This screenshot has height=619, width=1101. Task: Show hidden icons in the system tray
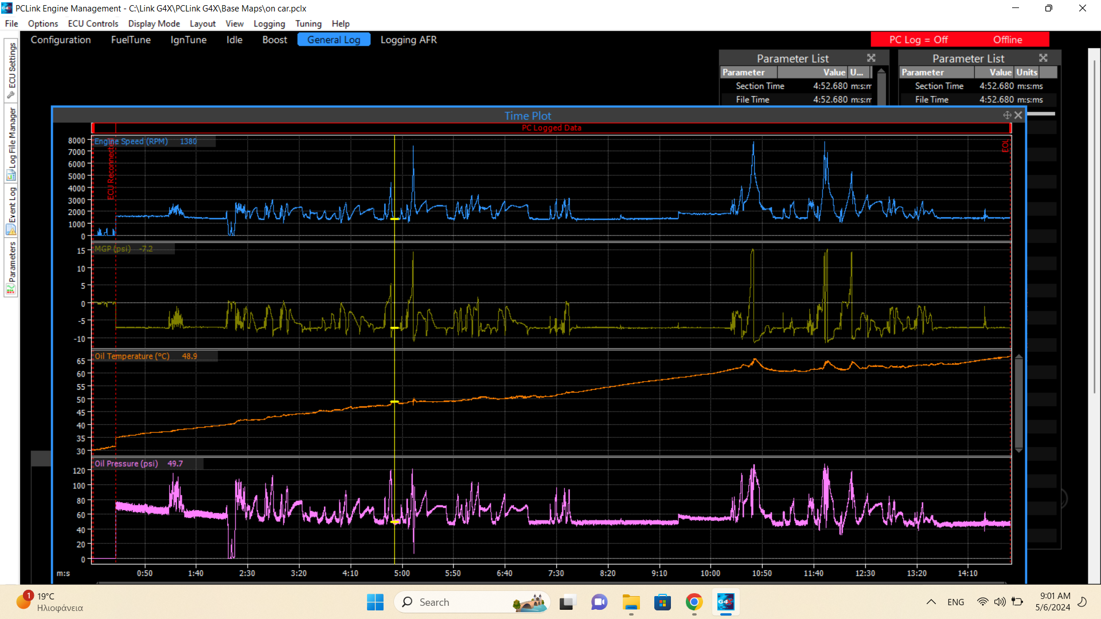pos(931,602)
